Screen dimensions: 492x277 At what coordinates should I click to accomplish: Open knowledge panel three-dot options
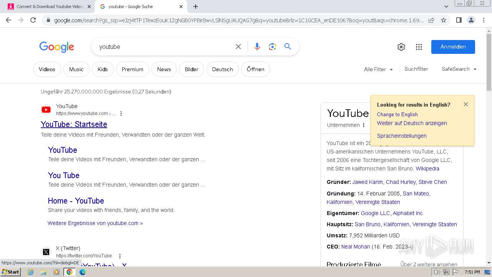[x=364, y=125]
